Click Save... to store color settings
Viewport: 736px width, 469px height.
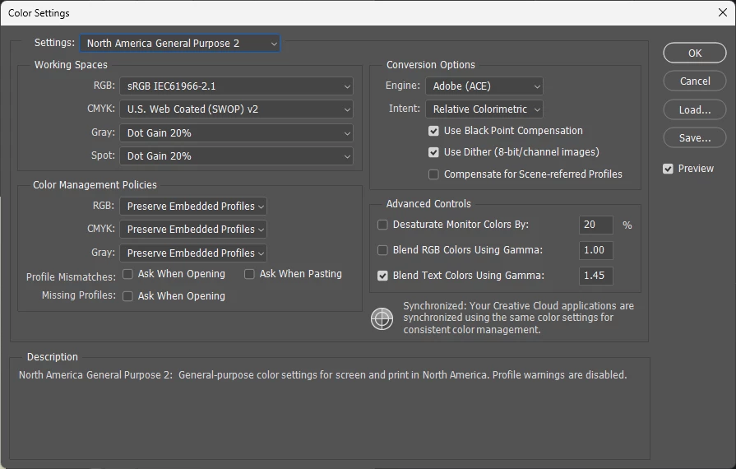[x=695, y=138]
